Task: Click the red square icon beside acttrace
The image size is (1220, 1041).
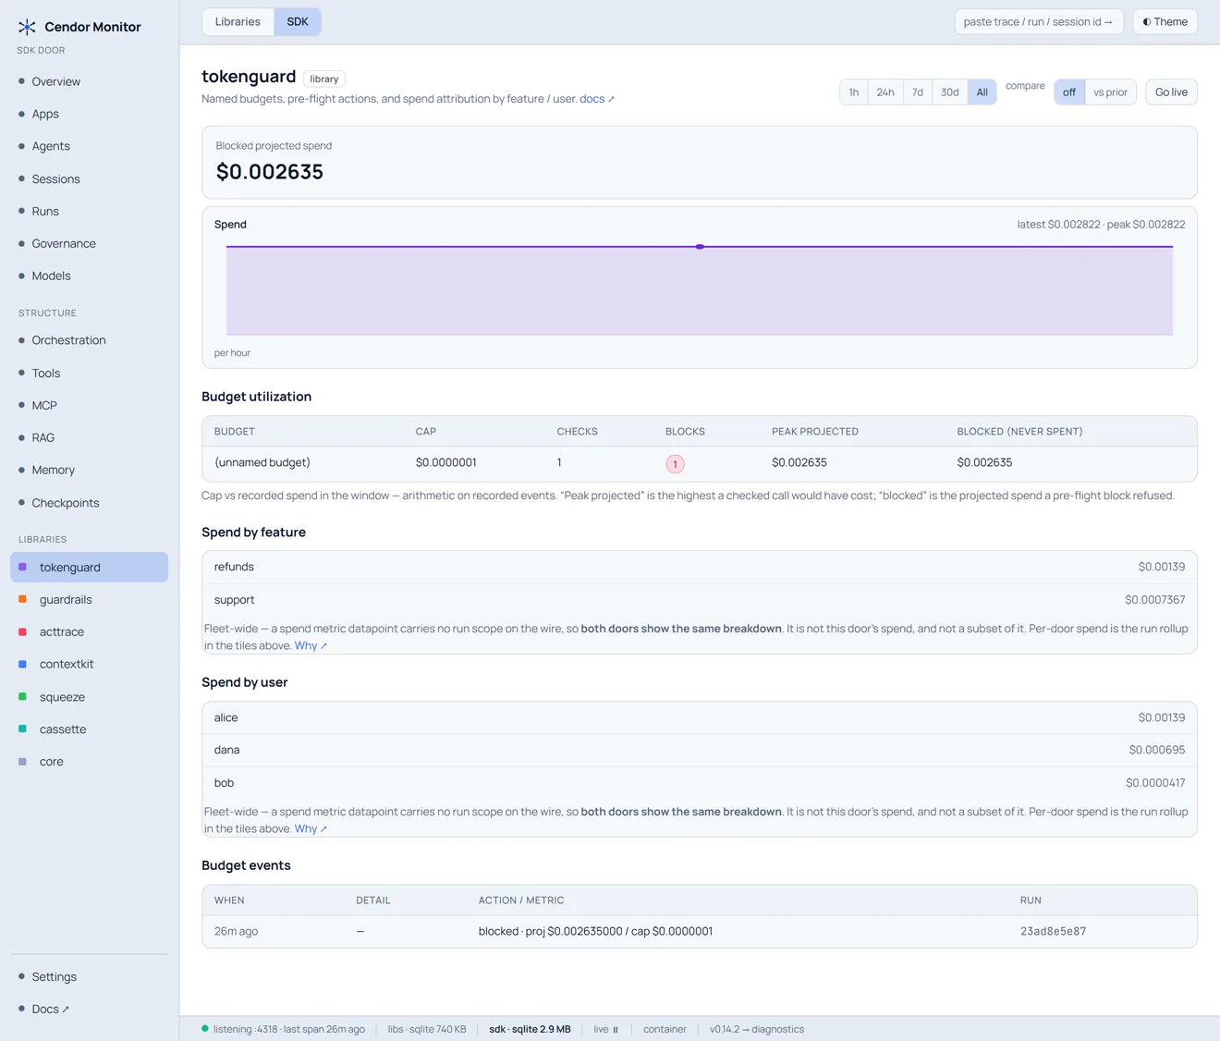Action: coord(23,631)
